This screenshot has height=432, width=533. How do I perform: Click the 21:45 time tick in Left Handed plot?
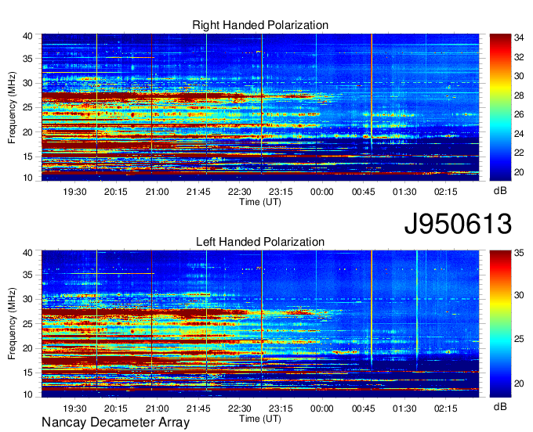[x=198, y=409]
